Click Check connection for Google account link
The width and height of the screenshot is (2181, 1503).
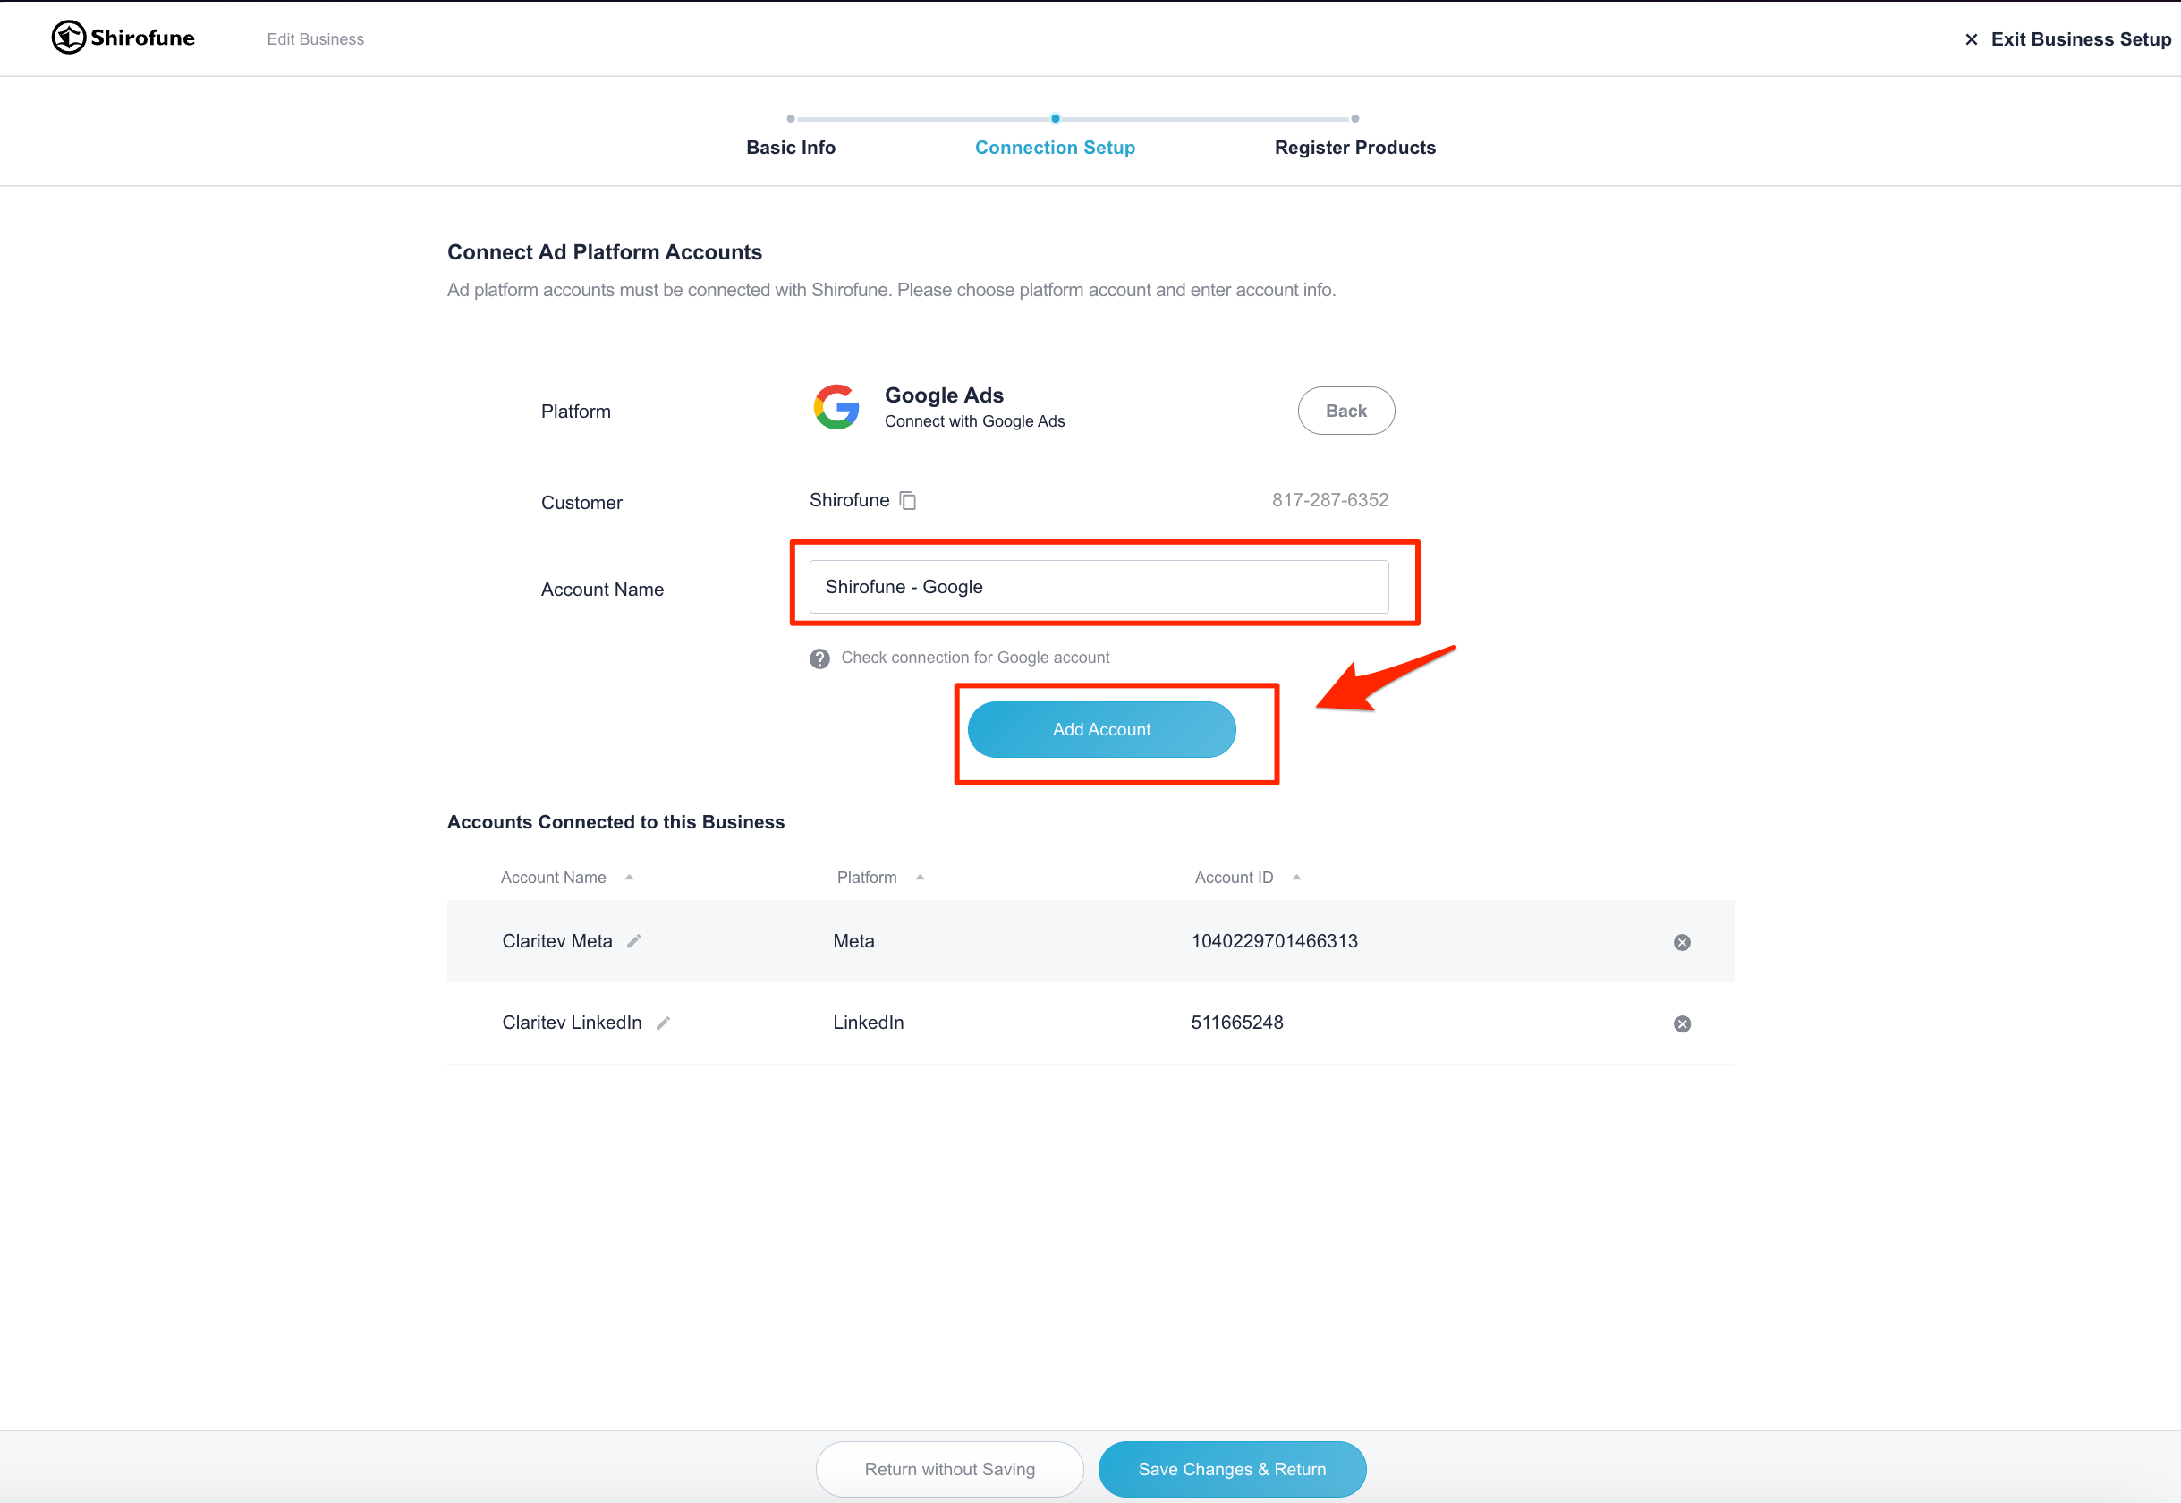coord(975,658)
